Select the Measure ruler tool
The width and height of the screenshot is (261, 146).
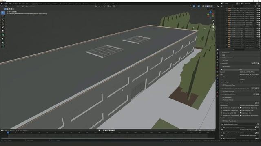(3, 42)
